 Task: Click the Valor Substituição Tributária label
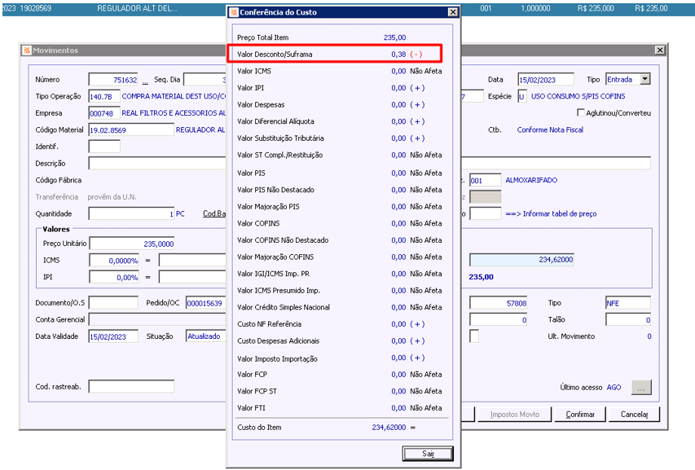[280, 138]
